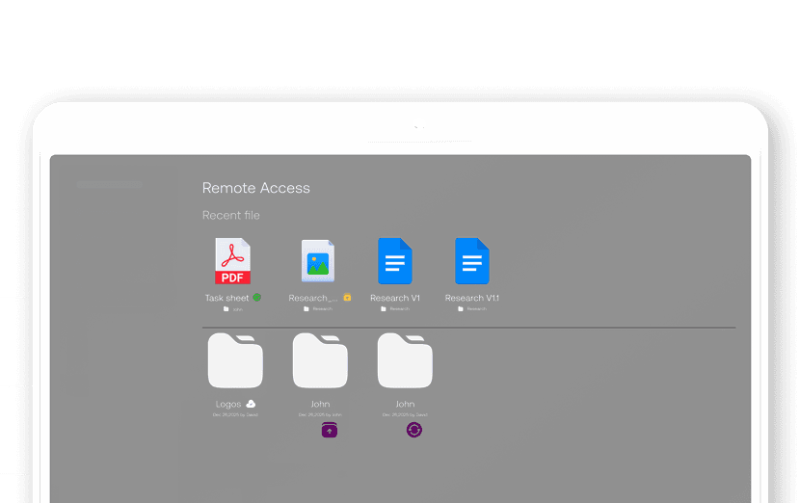Click small folder icon under Task sheet

[226, 308]
